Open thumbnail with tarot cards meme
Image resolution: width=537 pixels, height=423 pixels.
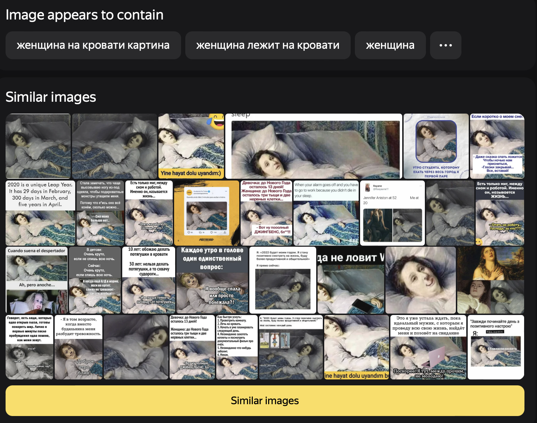click(291, 347)
